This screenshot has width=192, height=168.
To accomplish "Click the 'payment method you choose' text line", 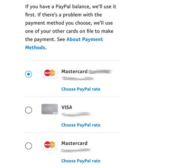I will (69, 23).
